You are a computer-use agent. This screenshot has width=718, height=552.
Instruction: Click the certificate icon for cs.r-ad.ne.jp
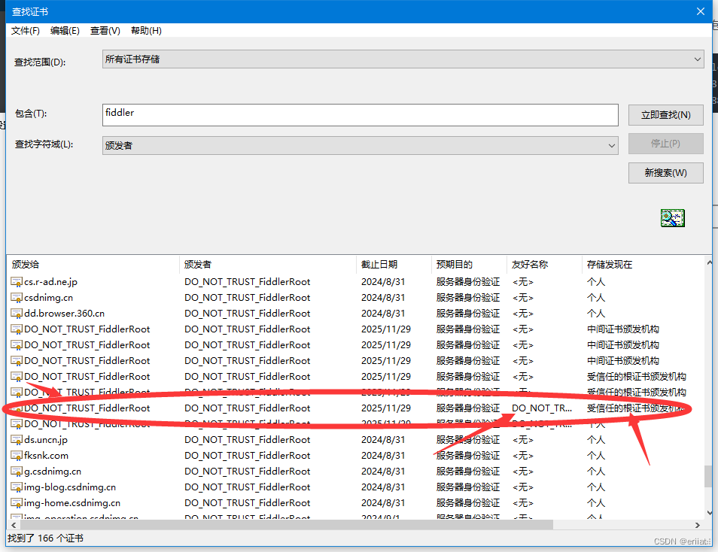click(17, 282)
